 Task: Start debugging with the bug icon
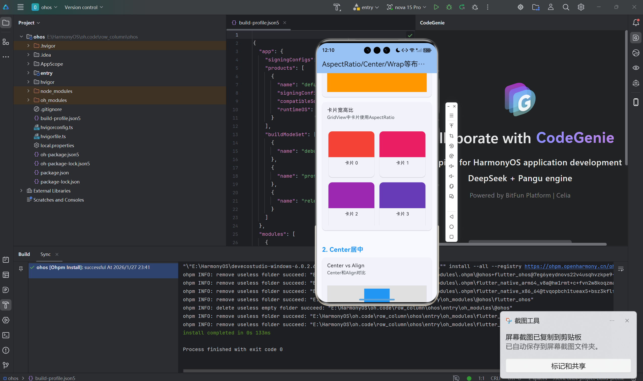click(x=449, y=7)
